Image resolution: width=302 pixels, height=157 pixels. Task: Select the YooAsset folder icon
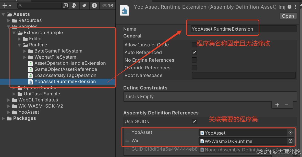[x=15, y=112]
